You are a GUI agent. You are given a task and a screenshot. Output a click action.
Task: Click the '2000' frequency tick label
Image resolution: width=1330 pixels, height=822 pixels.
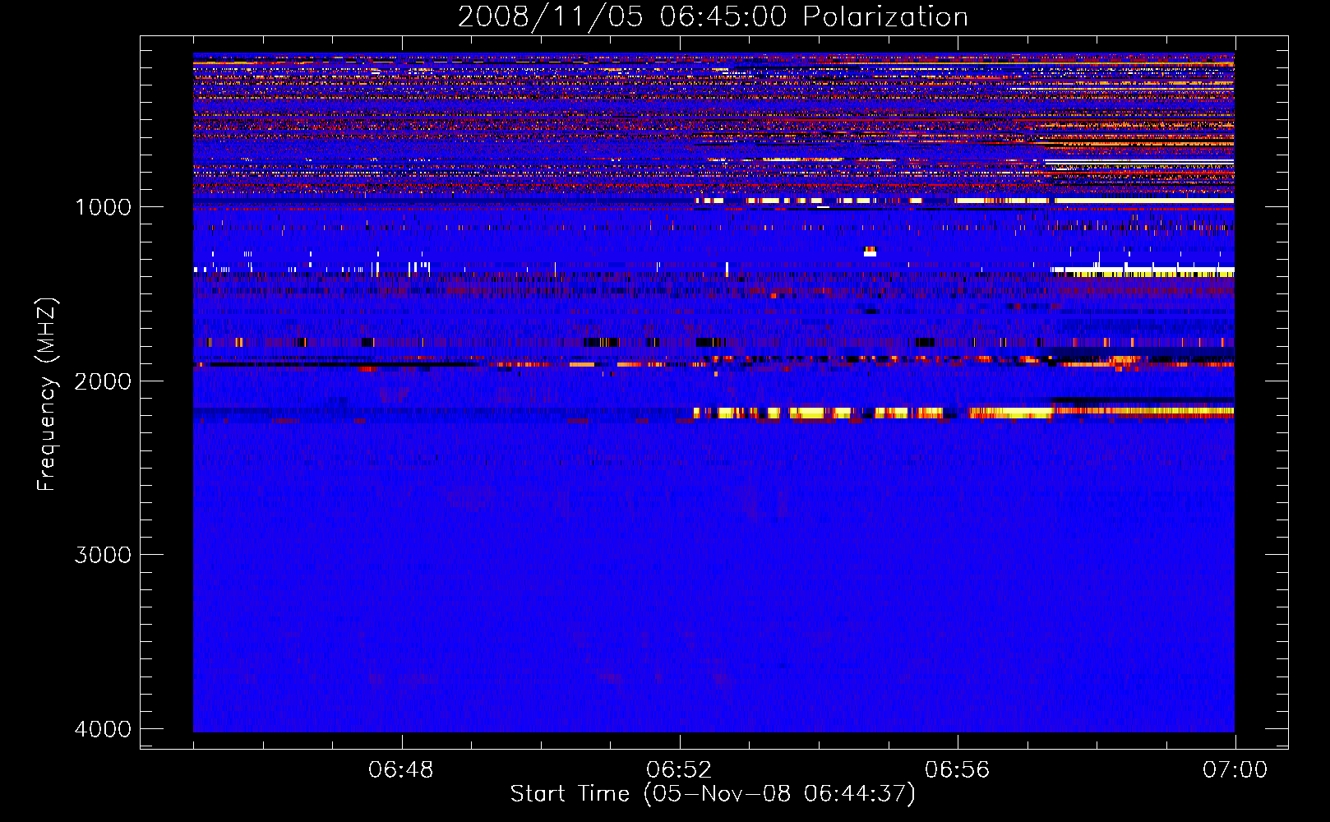click(x=103, y=381)
